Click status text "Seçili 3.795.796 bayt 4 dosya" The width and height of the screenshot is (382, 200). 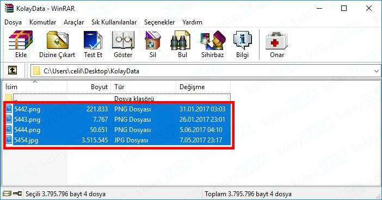(x=65, y=194)
